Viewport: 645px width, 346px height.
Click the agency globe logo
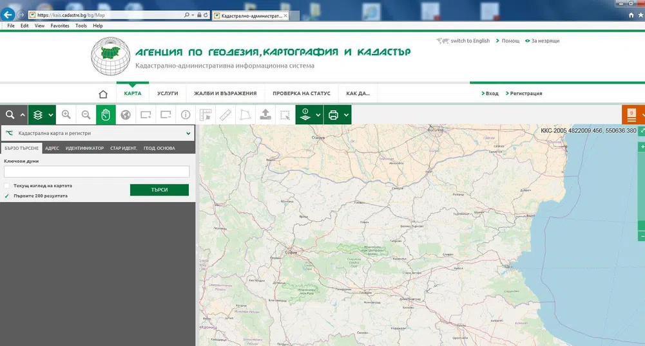[x=110, y=56]
